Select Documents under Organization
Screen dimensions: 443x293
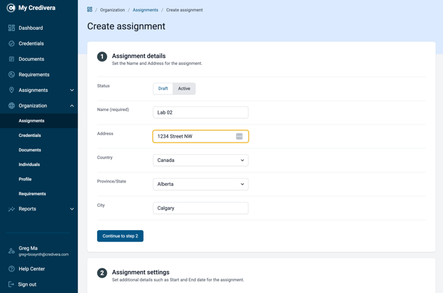point(30,150)
